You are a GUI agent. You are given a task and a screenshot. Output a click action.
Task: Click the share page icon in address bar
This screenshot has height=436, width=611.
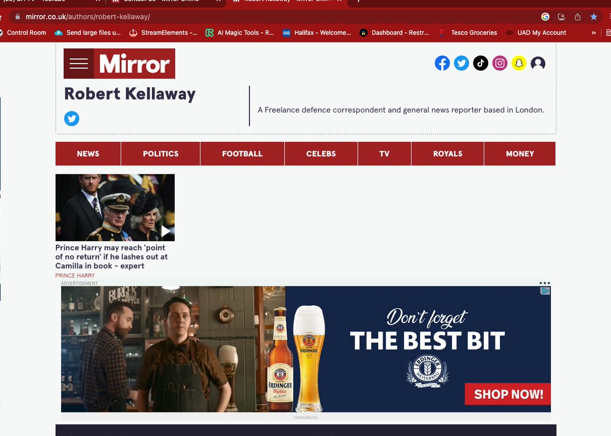[x=577, y=17]
